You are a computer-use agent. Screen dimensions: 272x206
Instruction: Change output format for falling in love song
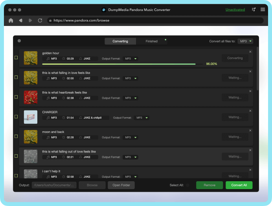point(130,78)
